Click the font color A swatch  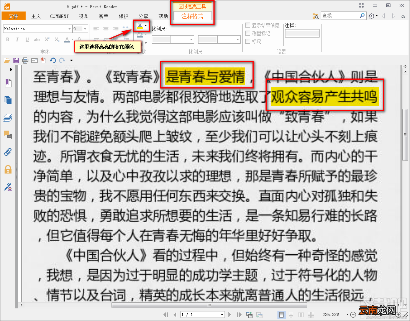pos(67,39)
